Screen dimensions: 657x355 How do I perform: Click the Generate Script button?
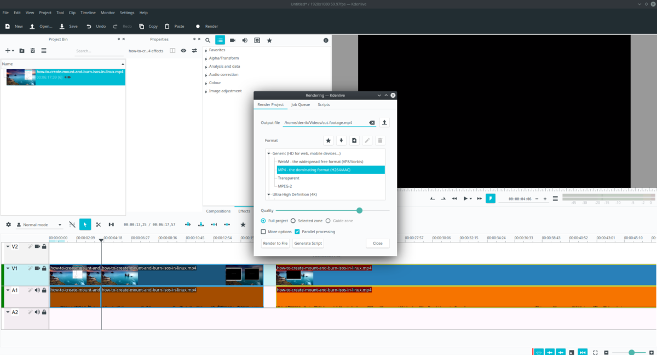pyautogui.click(x=308, y=243)
